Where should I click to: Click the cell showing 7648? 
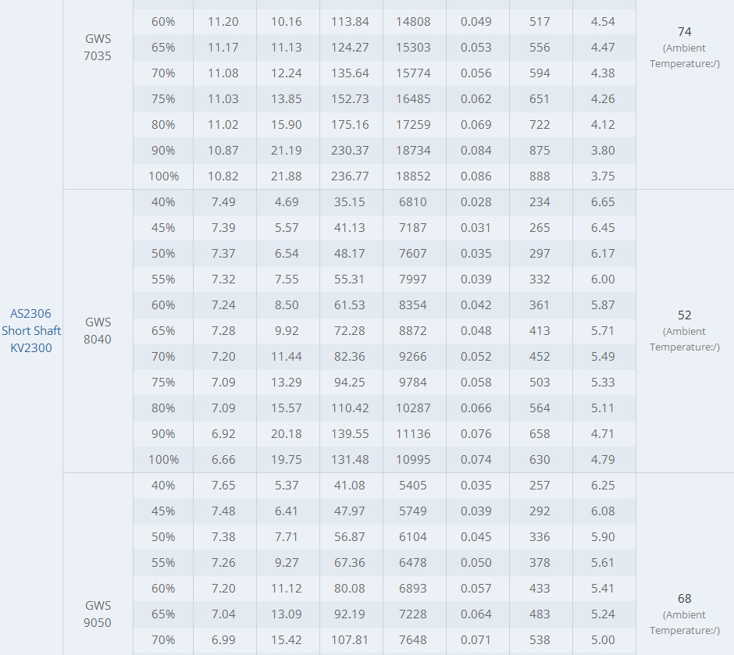pos(413,640)
